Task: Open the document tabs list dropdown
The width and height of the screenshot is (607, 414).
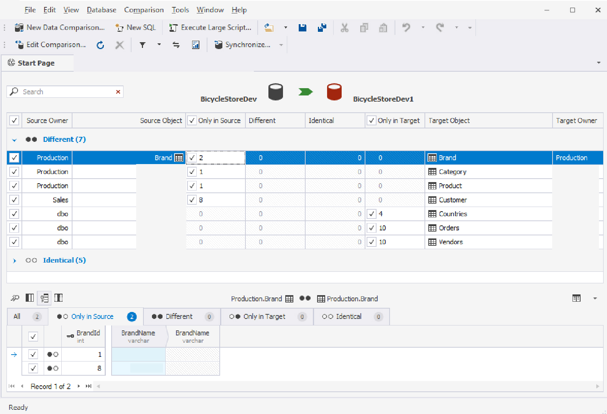Action: point(599,62)
